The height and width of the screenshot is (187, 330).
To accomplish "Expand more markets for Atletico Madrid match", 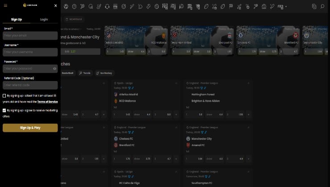I will (x=176, y=114).
